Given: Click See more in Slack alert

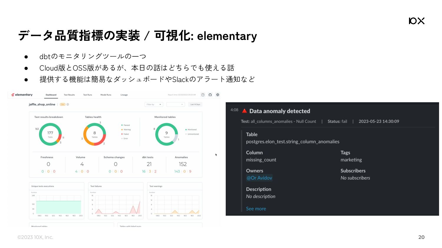Looking at the screenshot, I should (256, 209).
